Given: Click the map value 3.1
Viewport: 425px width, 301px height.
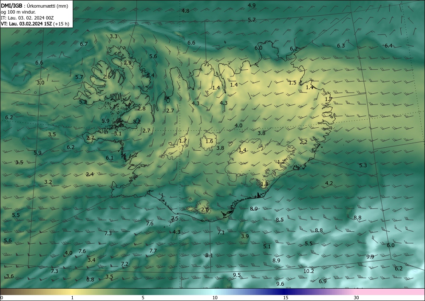Looking at the screenshot, I should (x=118, y=133).
